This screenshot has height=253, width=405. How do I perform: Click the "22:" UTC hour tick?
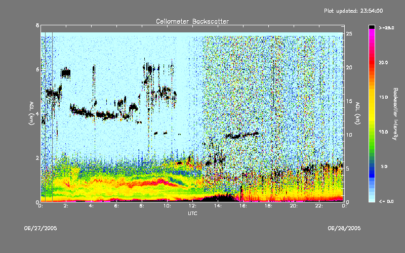(x=319, y=206)
